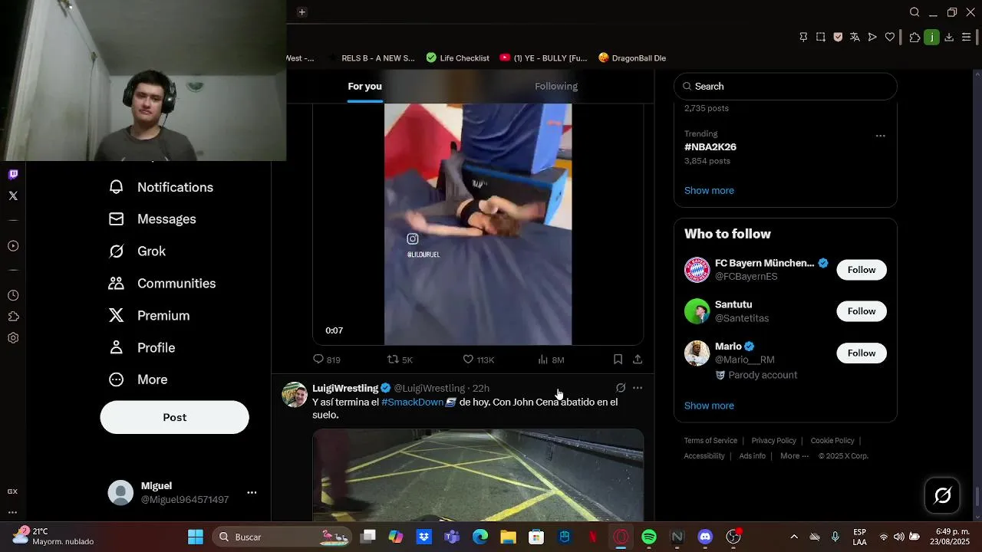The image size is (982, 552).
Task: Open Discord from the taskbar
Action: (705, 537)
